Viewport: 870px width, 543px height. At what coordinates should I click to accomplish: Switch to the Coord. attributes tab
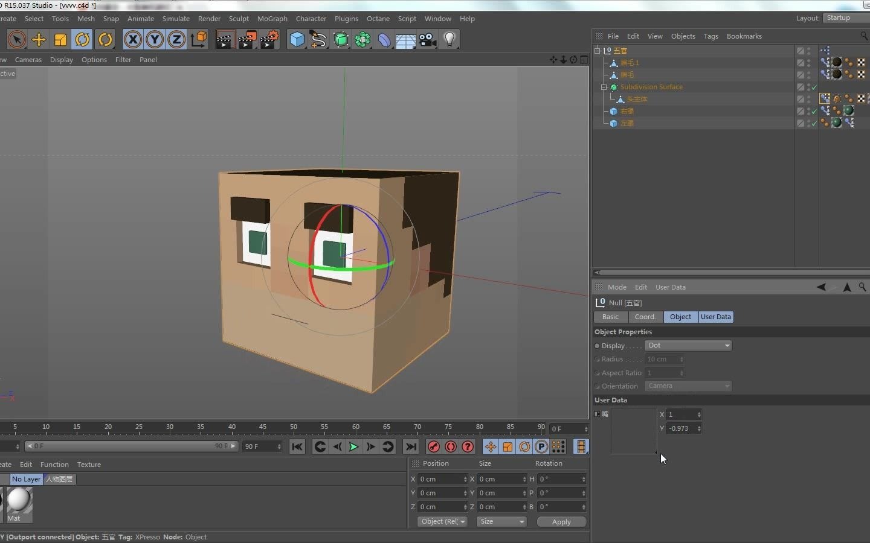(x=645, y=317)
